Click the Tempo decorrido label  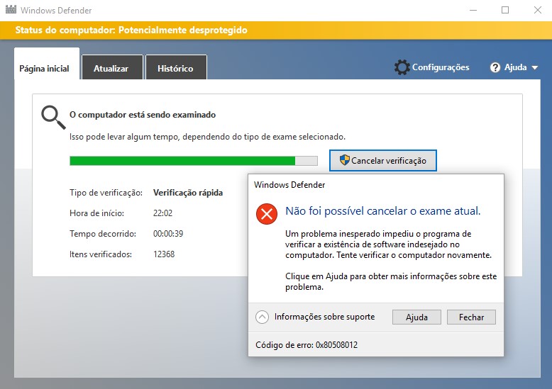[103, 234]
